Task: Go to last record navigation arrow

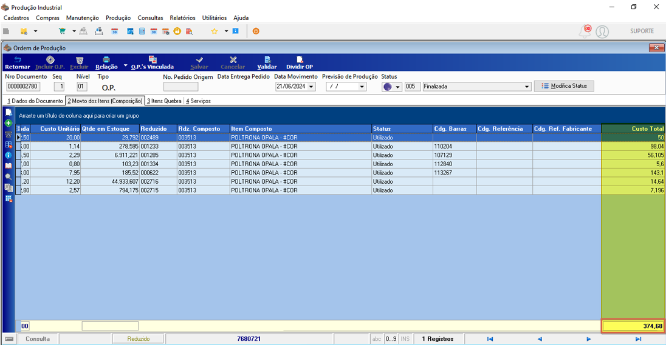Action: click(x=638, y=339)
